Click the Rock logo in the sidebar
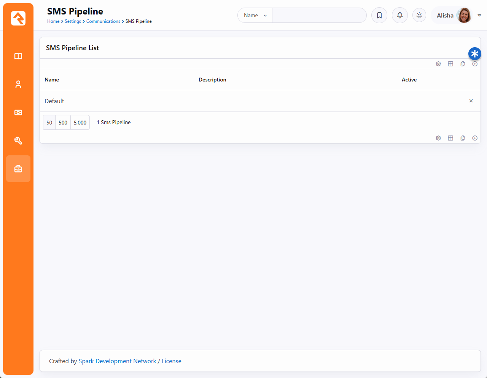The width and height of the screenshot is (487, 378). tap(18, 18)
